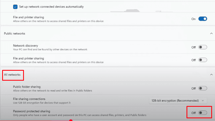
Task: Enable Network discovery for Public networks
Action: point(203,47)
